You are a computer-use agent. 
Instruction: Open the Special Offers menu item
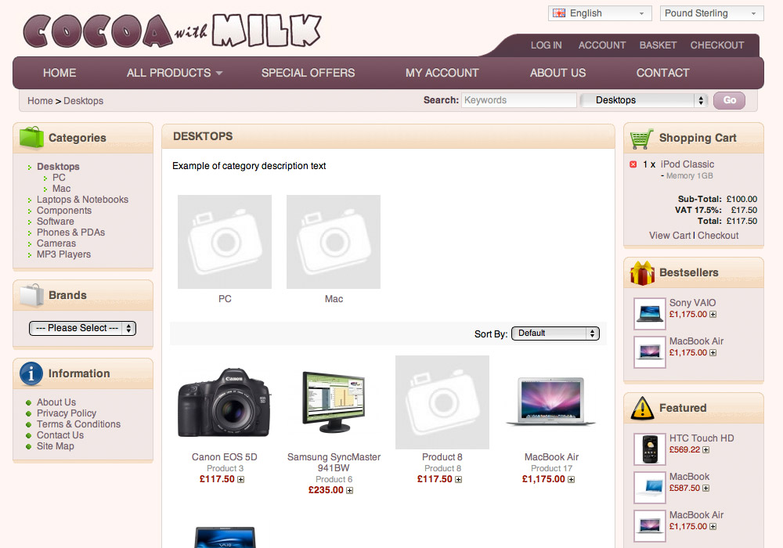pos(308,73)
